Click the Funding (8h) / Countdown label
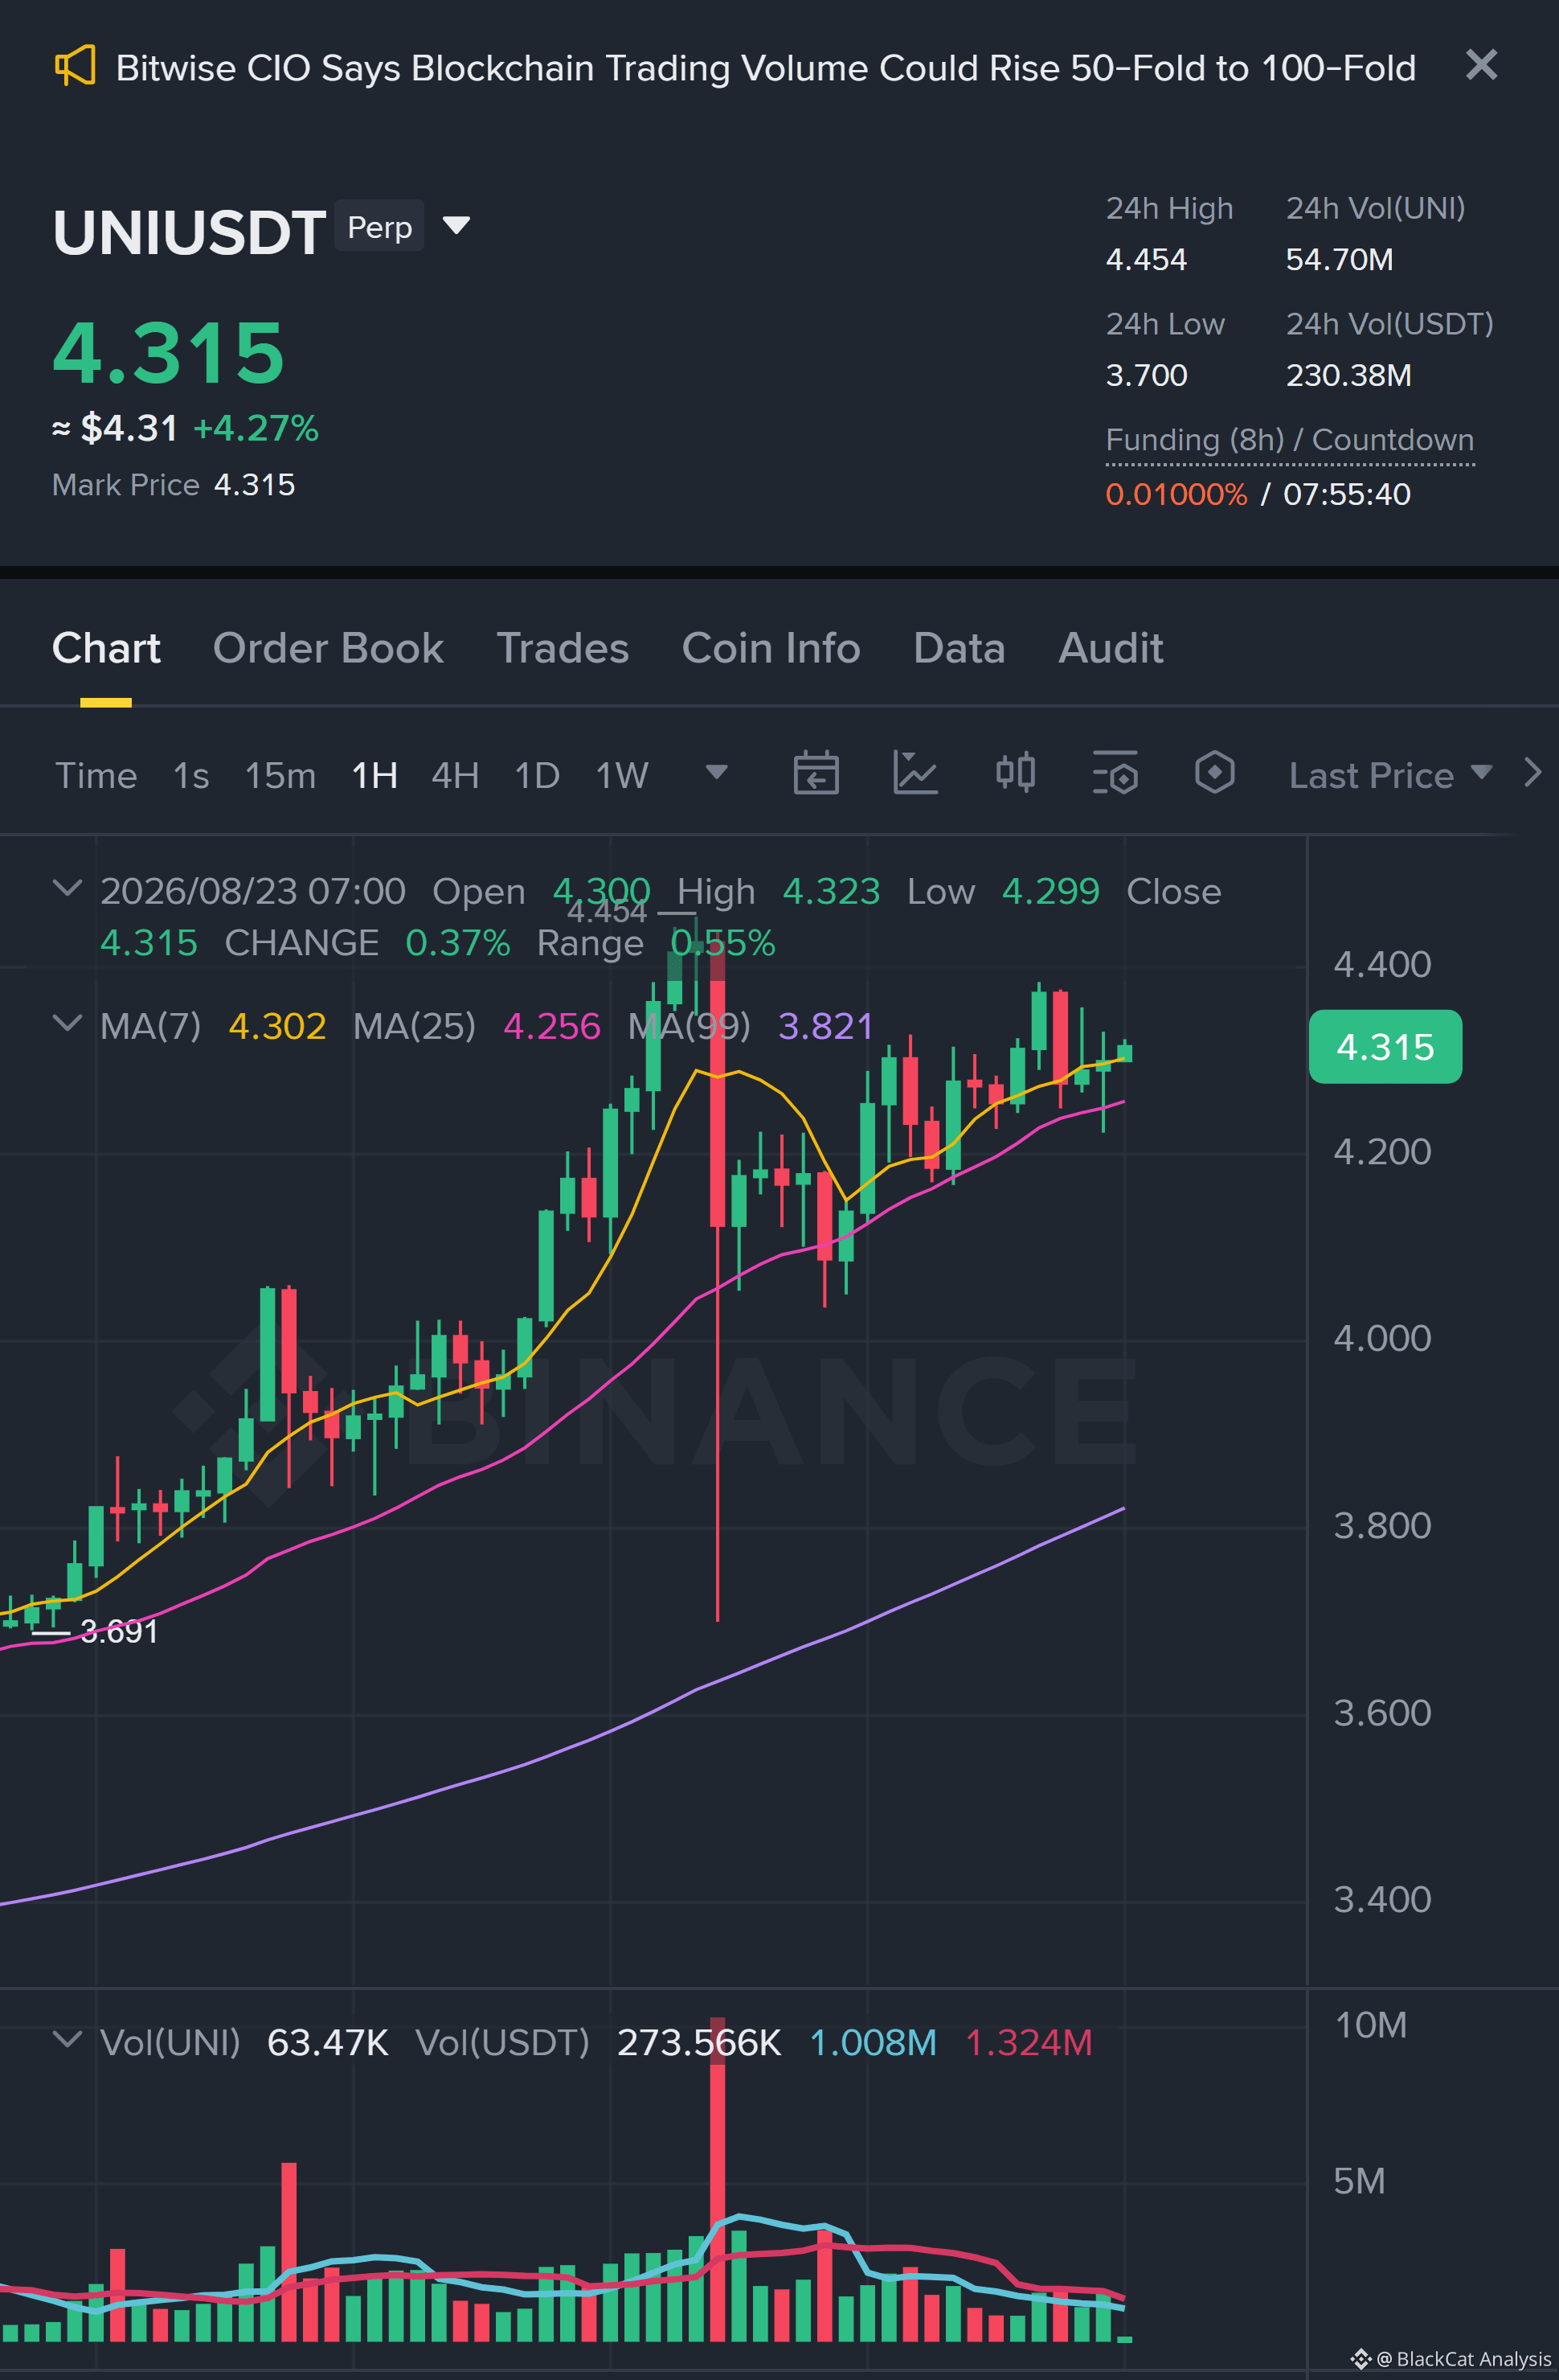Viewport: 1559px width, 2380px height. [x=1289, y=440]
